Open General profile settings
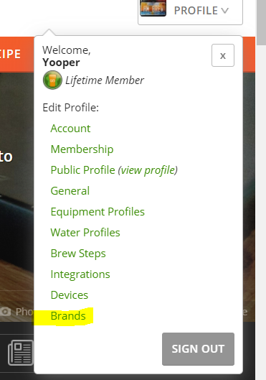266x380 pixels. point(70,191)
